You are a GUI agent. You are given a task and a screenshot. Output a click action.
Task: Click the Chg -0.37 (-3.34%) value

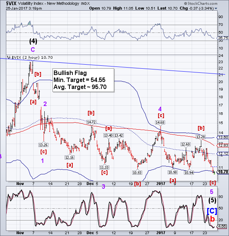click(196, 8)
